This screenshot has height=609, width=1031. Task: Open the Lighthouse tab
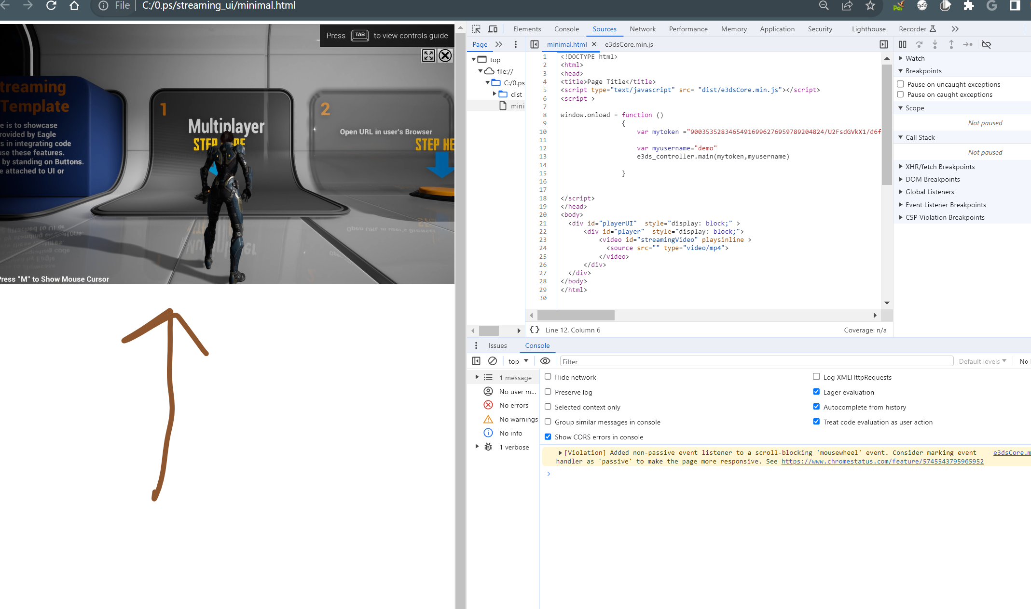coord(868,29)
